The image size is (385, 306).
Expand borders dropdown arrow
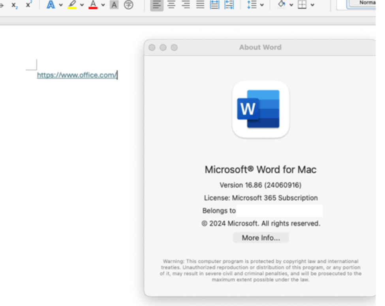point(312,5)
